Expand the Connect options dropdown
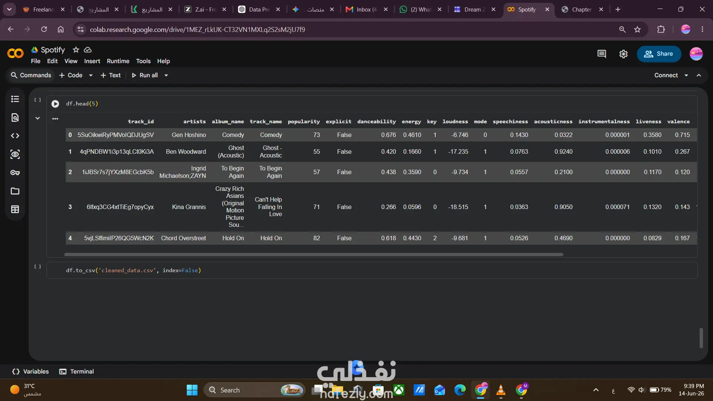 coord(686,75)
